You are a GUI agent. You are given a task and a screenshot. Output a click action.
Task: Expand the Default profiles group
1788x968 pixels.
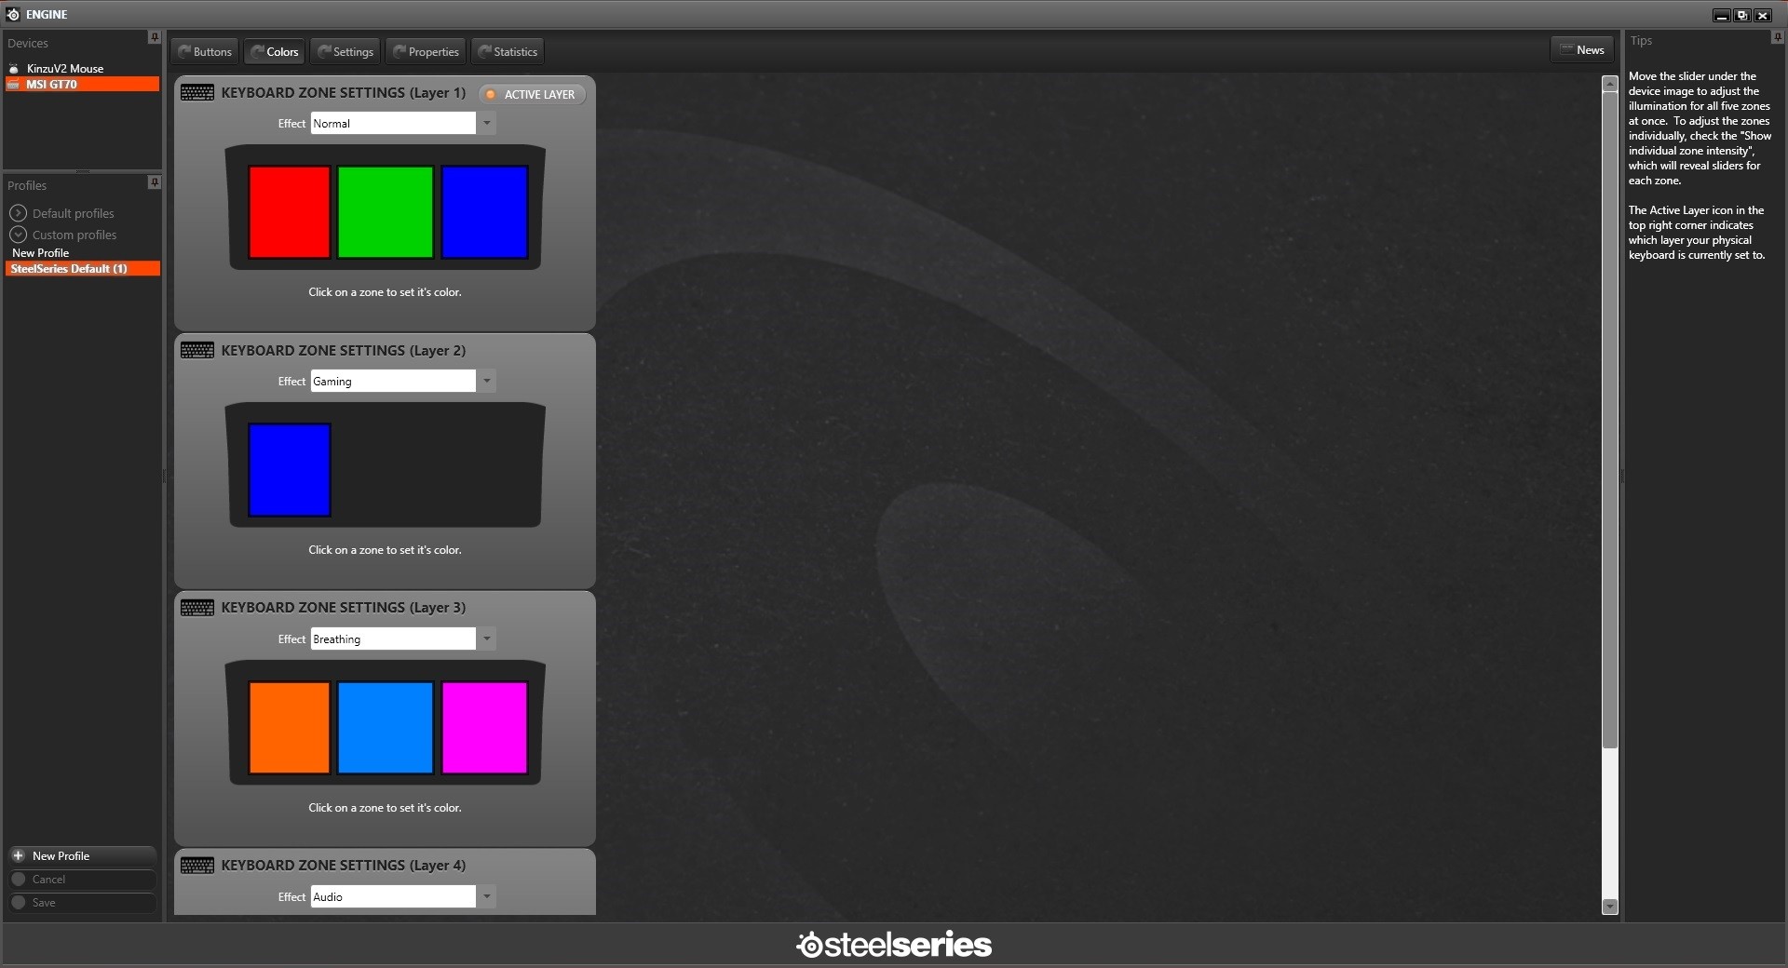[x=19, y=213]
